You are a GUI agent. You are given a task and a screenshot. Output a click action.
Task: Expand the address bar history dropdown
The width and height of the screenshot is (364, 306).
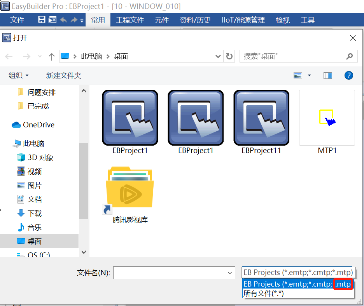click(218, 56)
